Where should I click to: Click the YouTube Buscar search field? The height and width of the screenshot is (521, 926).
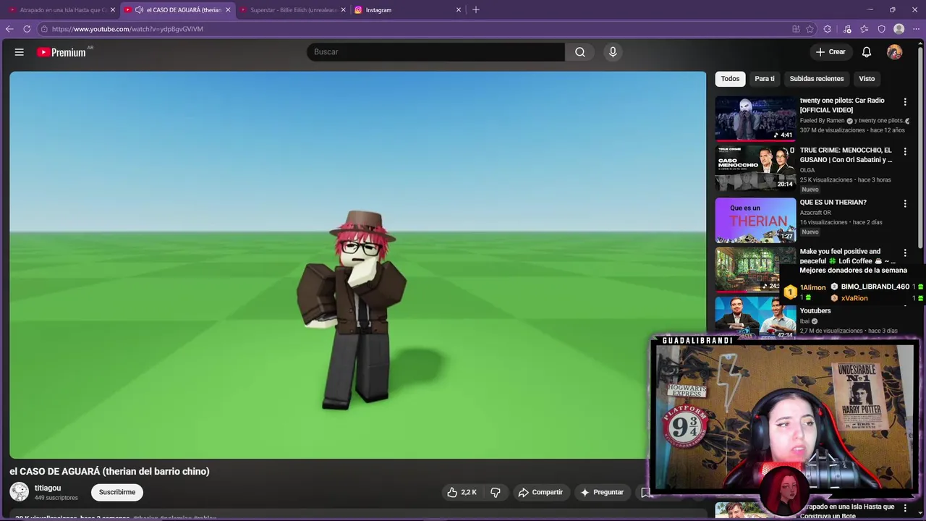pos(436,52)
